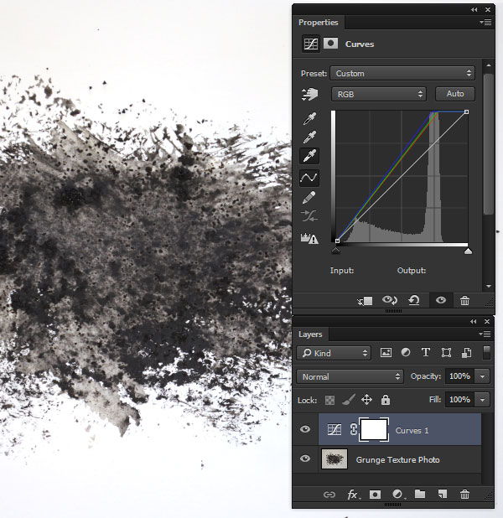Image resolution: width=503 pixels, height=518 pixels.
Task: Pick the black point eyedropper tool
Action: 309,117
